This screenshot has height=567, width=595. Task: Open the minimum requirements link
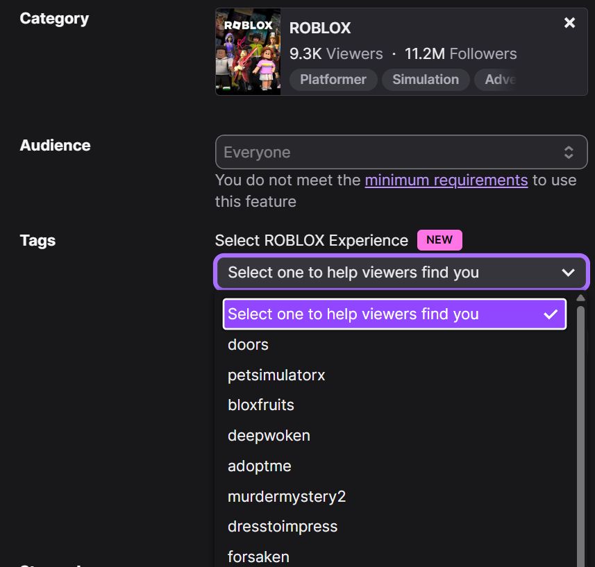tap(446, 180)
